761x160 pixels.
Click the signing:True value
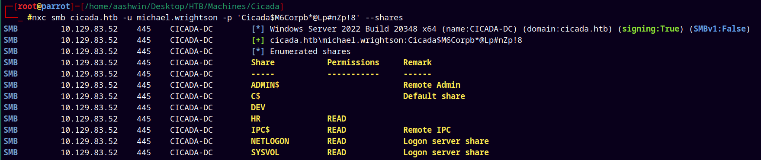click(651, 29)
